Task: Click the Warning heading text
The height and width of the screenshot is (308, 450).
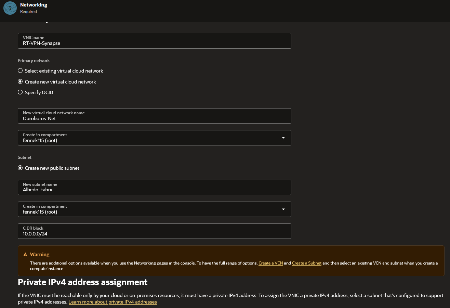Action: pyautogui.click(x=40, y=255)
